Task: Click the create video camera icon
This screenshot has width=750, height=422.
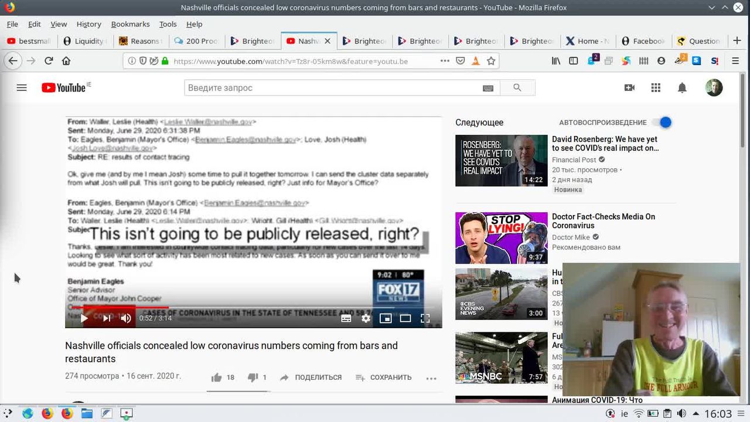Action: click(x=629, y=88)
